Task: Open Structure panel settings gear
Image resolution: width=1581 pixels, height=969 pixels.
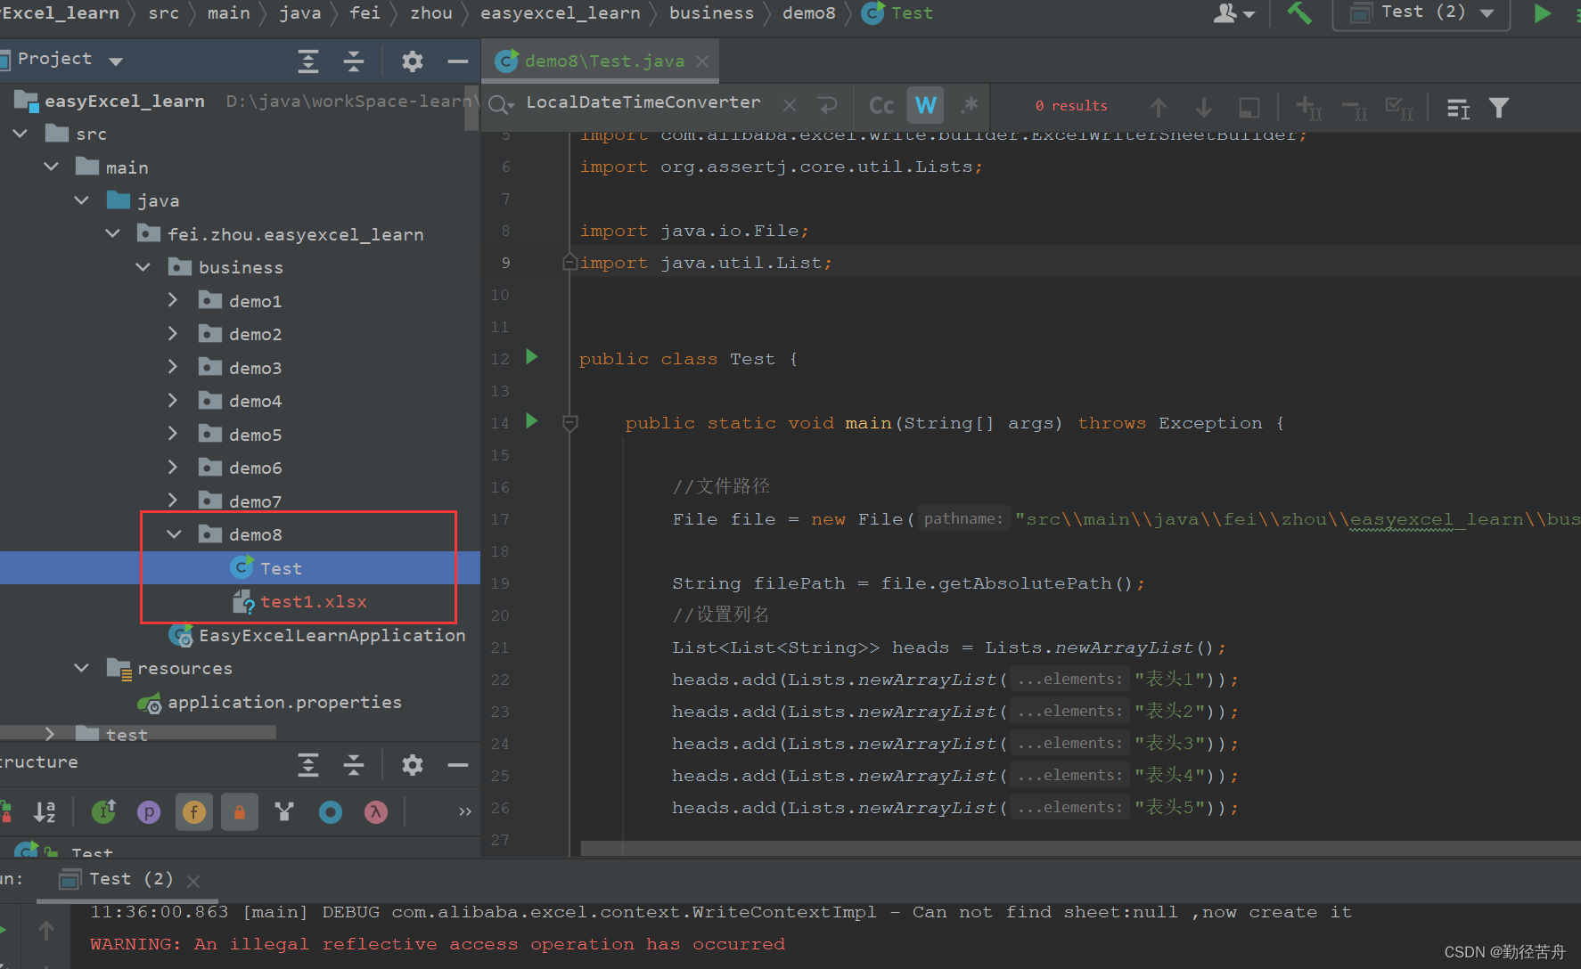Action: (x=412, y=764)
